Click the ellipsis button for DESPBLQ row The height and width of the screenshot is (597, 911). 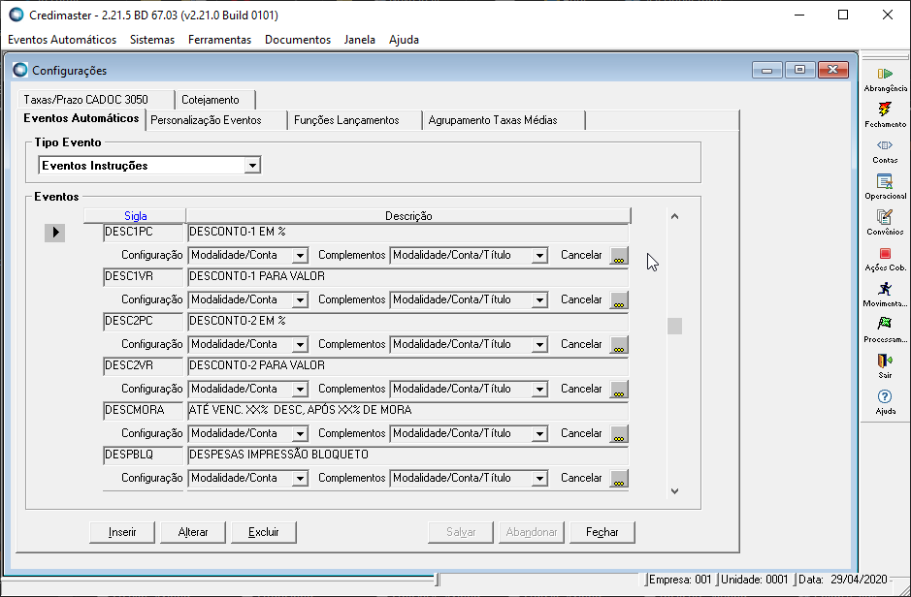tap(619, 478)
